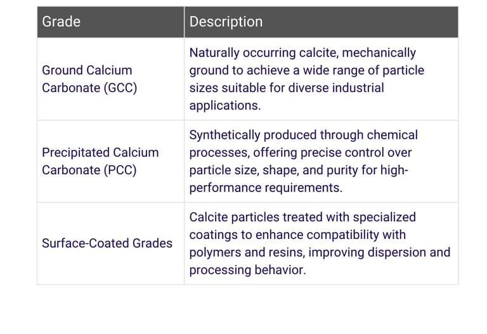Click the Description column header
Screen dimensions: 487x334
(226, 22)
